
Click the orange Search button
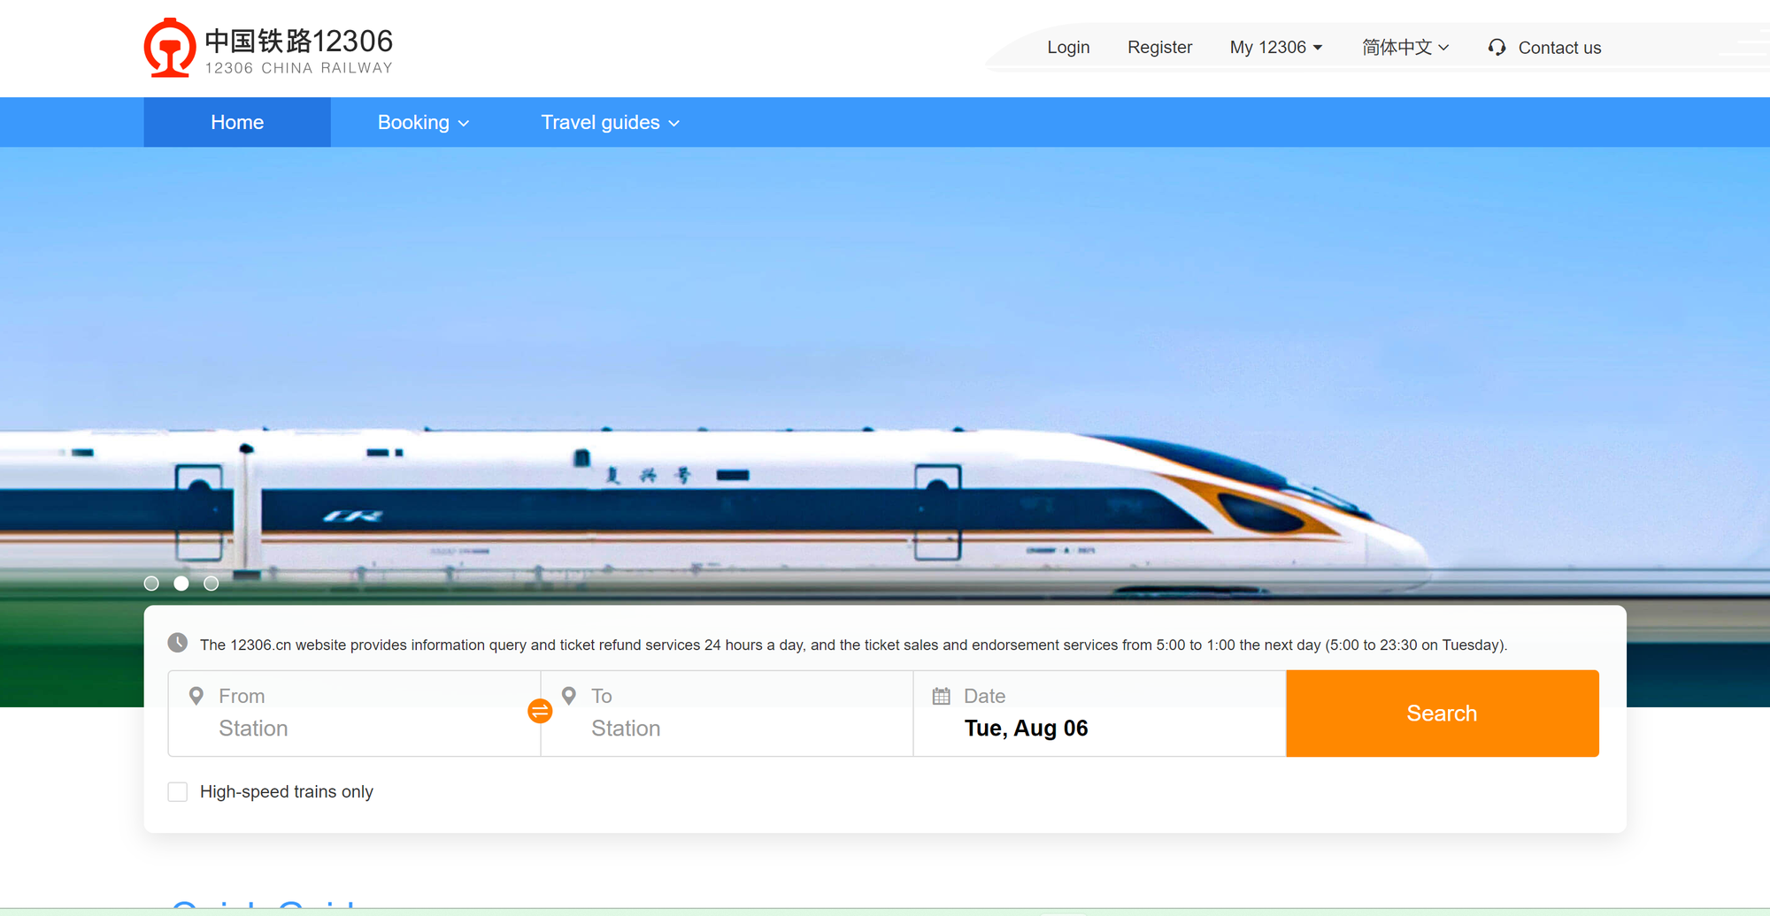tap(1443, 713)
